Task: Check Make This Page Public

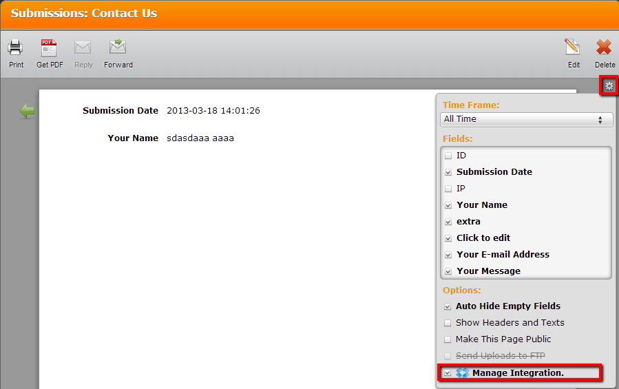Action: pyautogui.click(x=448, y=339)
